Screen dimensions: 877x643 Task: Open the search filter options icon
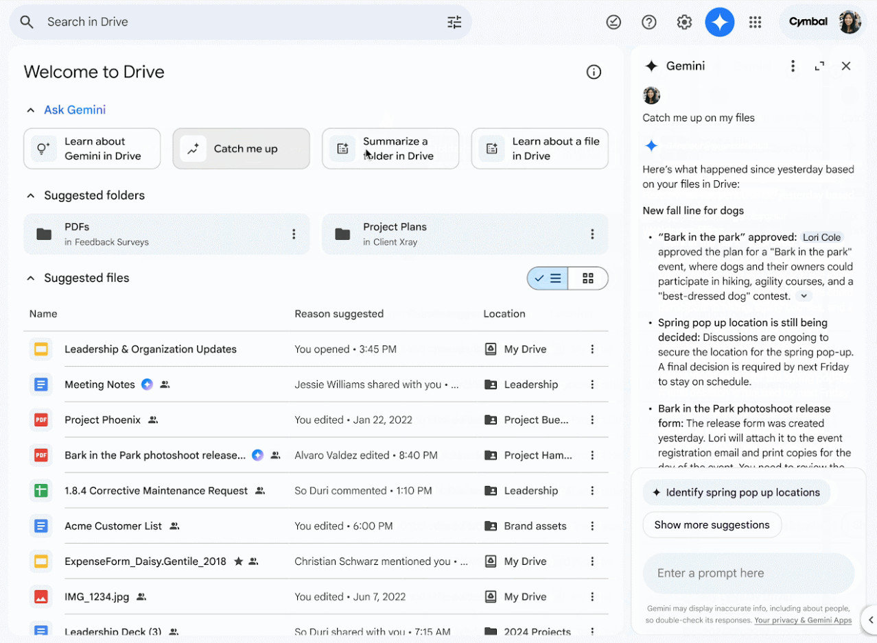[454, 22]
